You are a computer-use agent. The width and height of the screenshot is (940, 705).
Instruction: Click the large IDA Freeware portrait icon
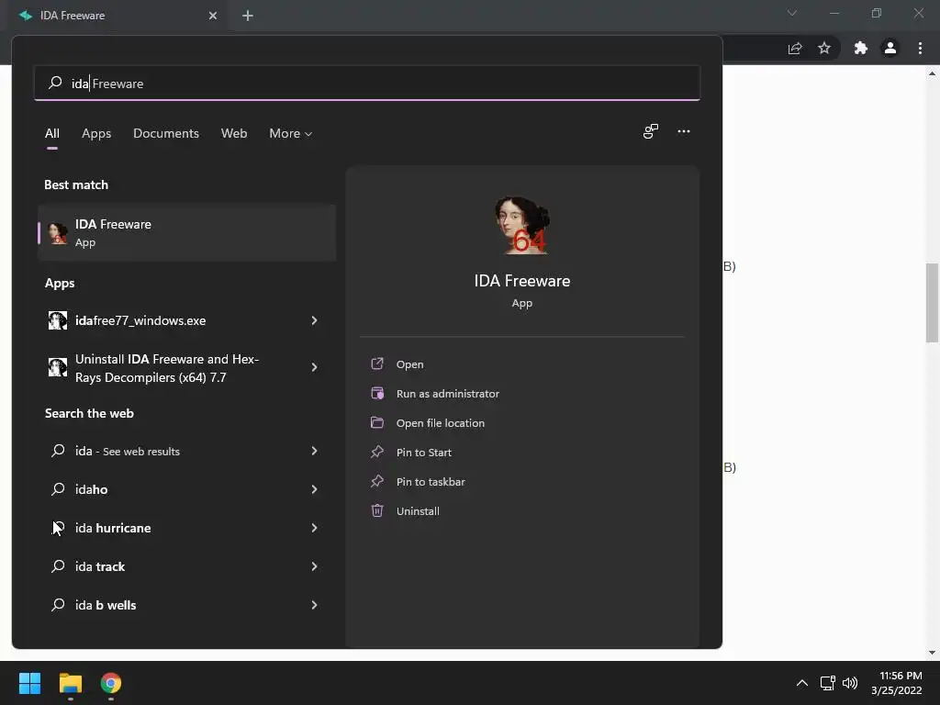pyautogui.click(x=522, y=226)
